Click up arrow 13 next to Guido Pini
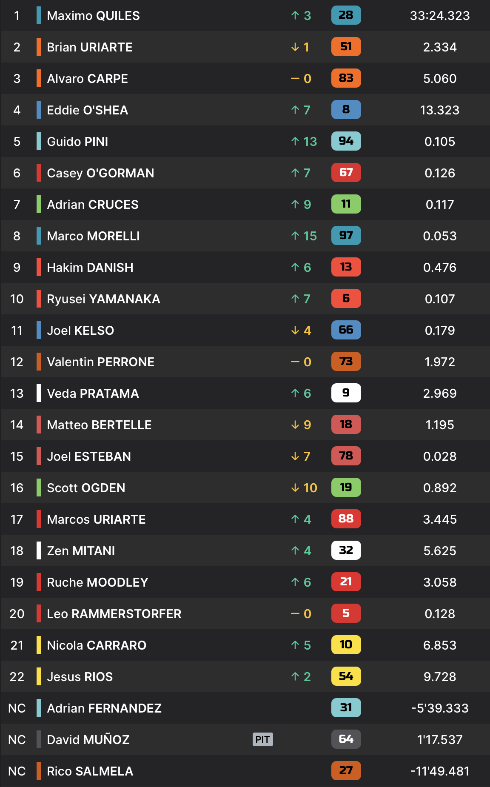 pyautogui.click(x=304, y=141)
